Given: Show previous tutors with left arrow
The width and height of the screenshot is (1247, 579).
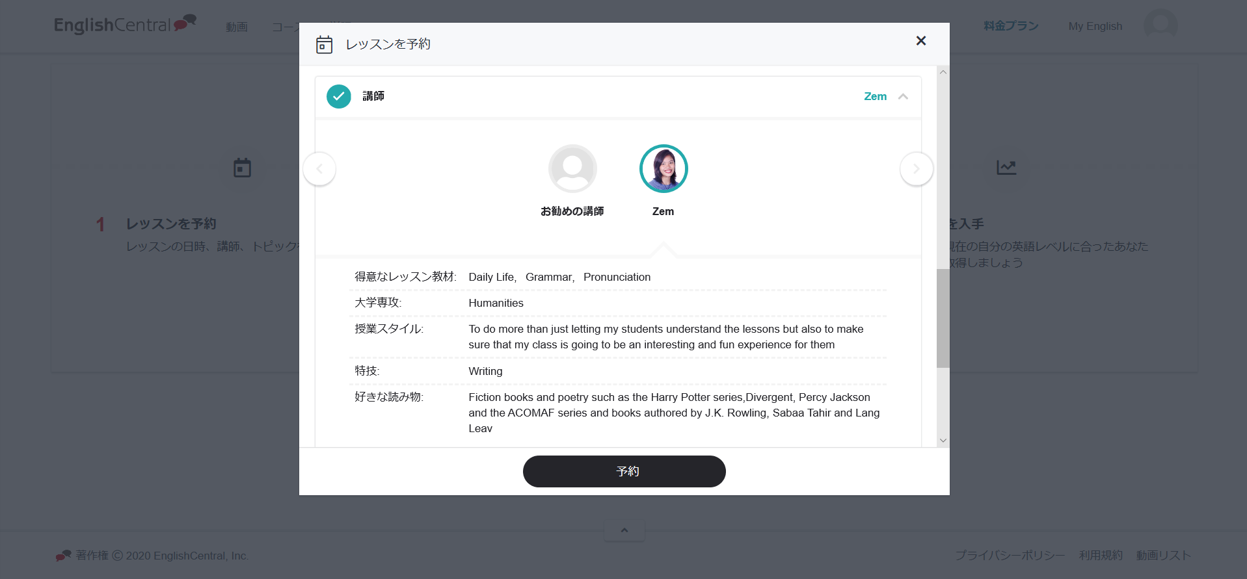Looking at the screenshot, I should pos(319,169).
